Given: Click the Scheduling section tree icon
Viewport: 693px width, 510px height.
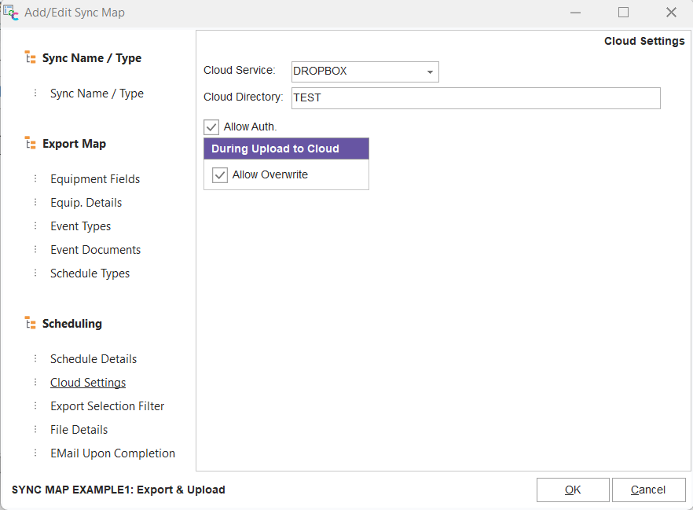Looking at the screenshot, I should (31, 324).
